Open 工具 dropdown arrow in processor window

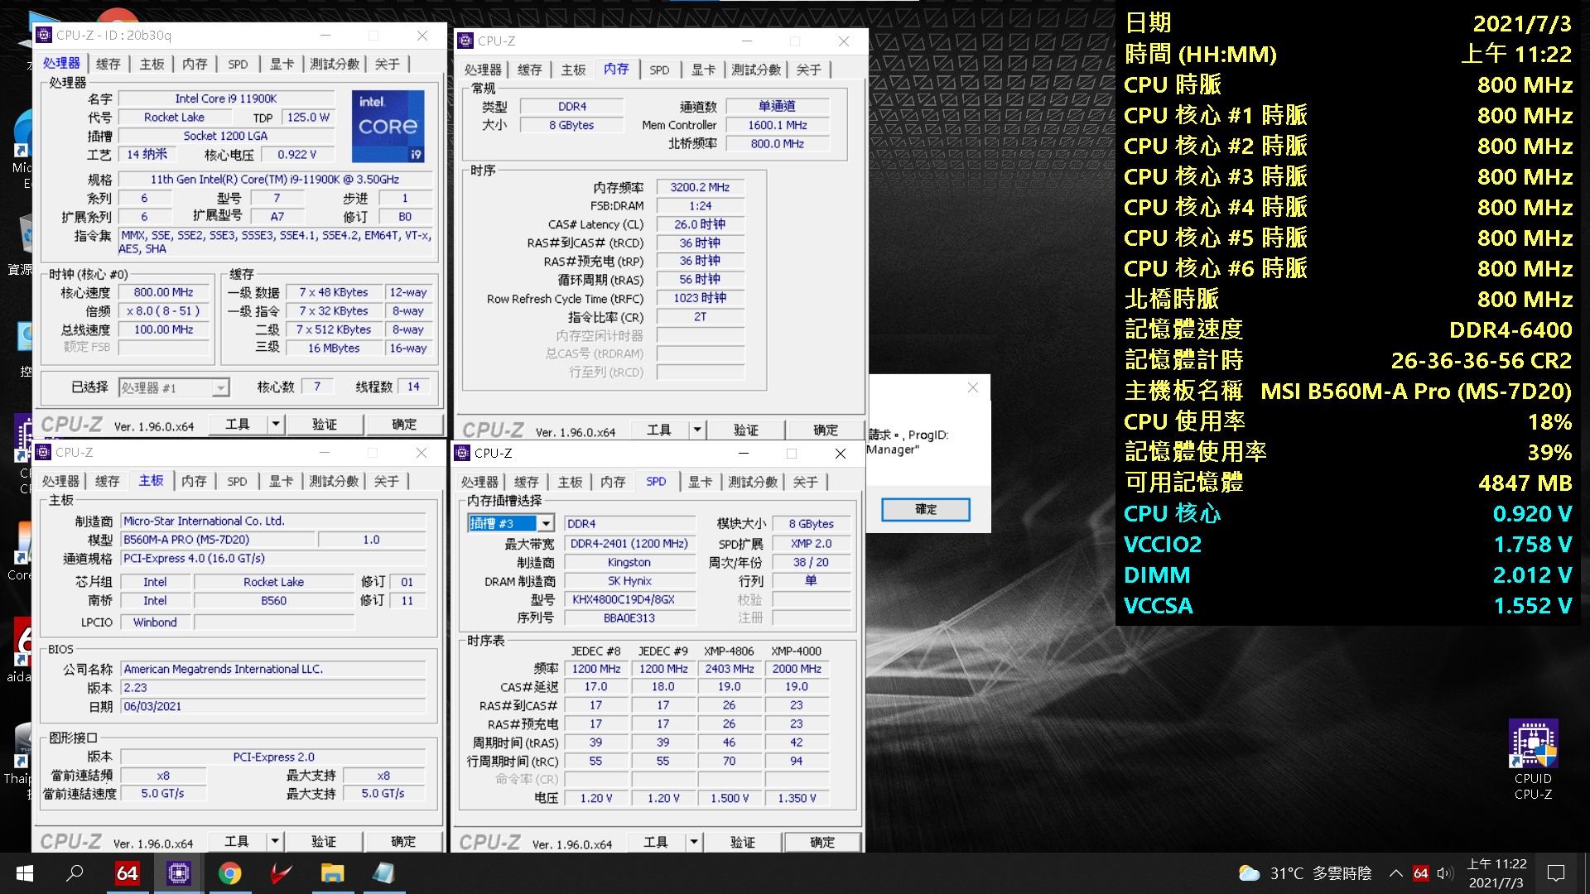(x=275, y=425)
